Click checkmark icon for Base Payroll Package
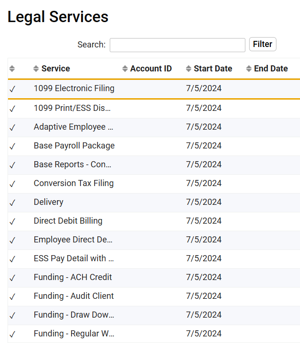This screenshot has width=300, height=343. 13,146
